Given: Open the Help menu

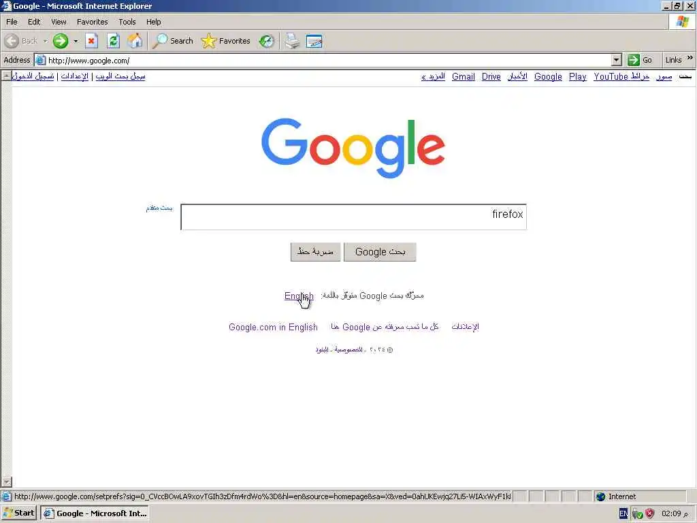Looking at the screenshot, I should pos(153,22).
